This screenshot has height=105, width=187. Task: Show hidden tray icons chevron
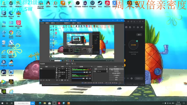[x=163, y=103]
